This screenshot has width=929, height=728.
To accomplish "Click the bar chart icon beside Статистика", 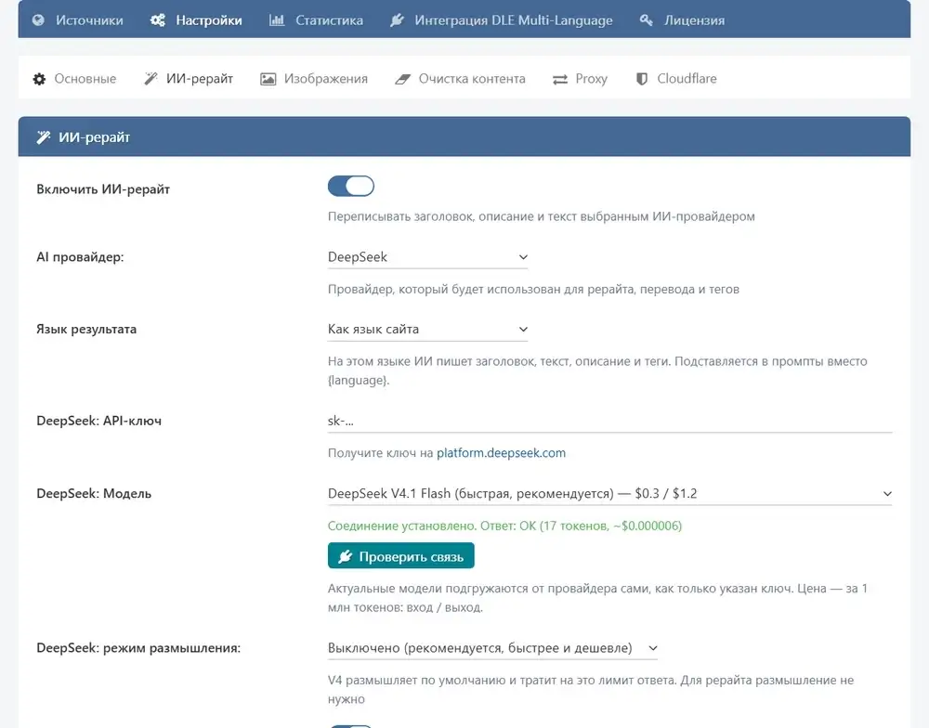I will [x=277, y=20].
